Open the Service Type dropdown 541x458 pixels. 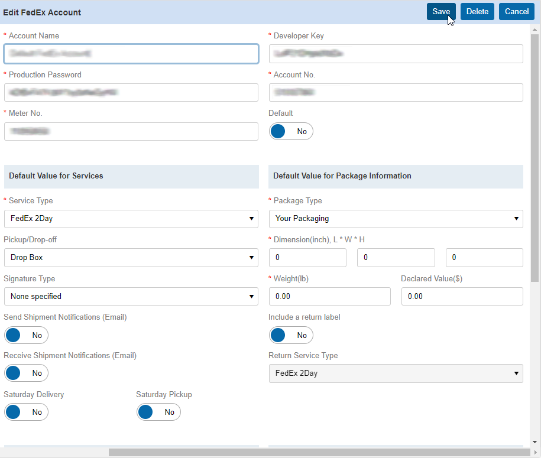point(131,219)
